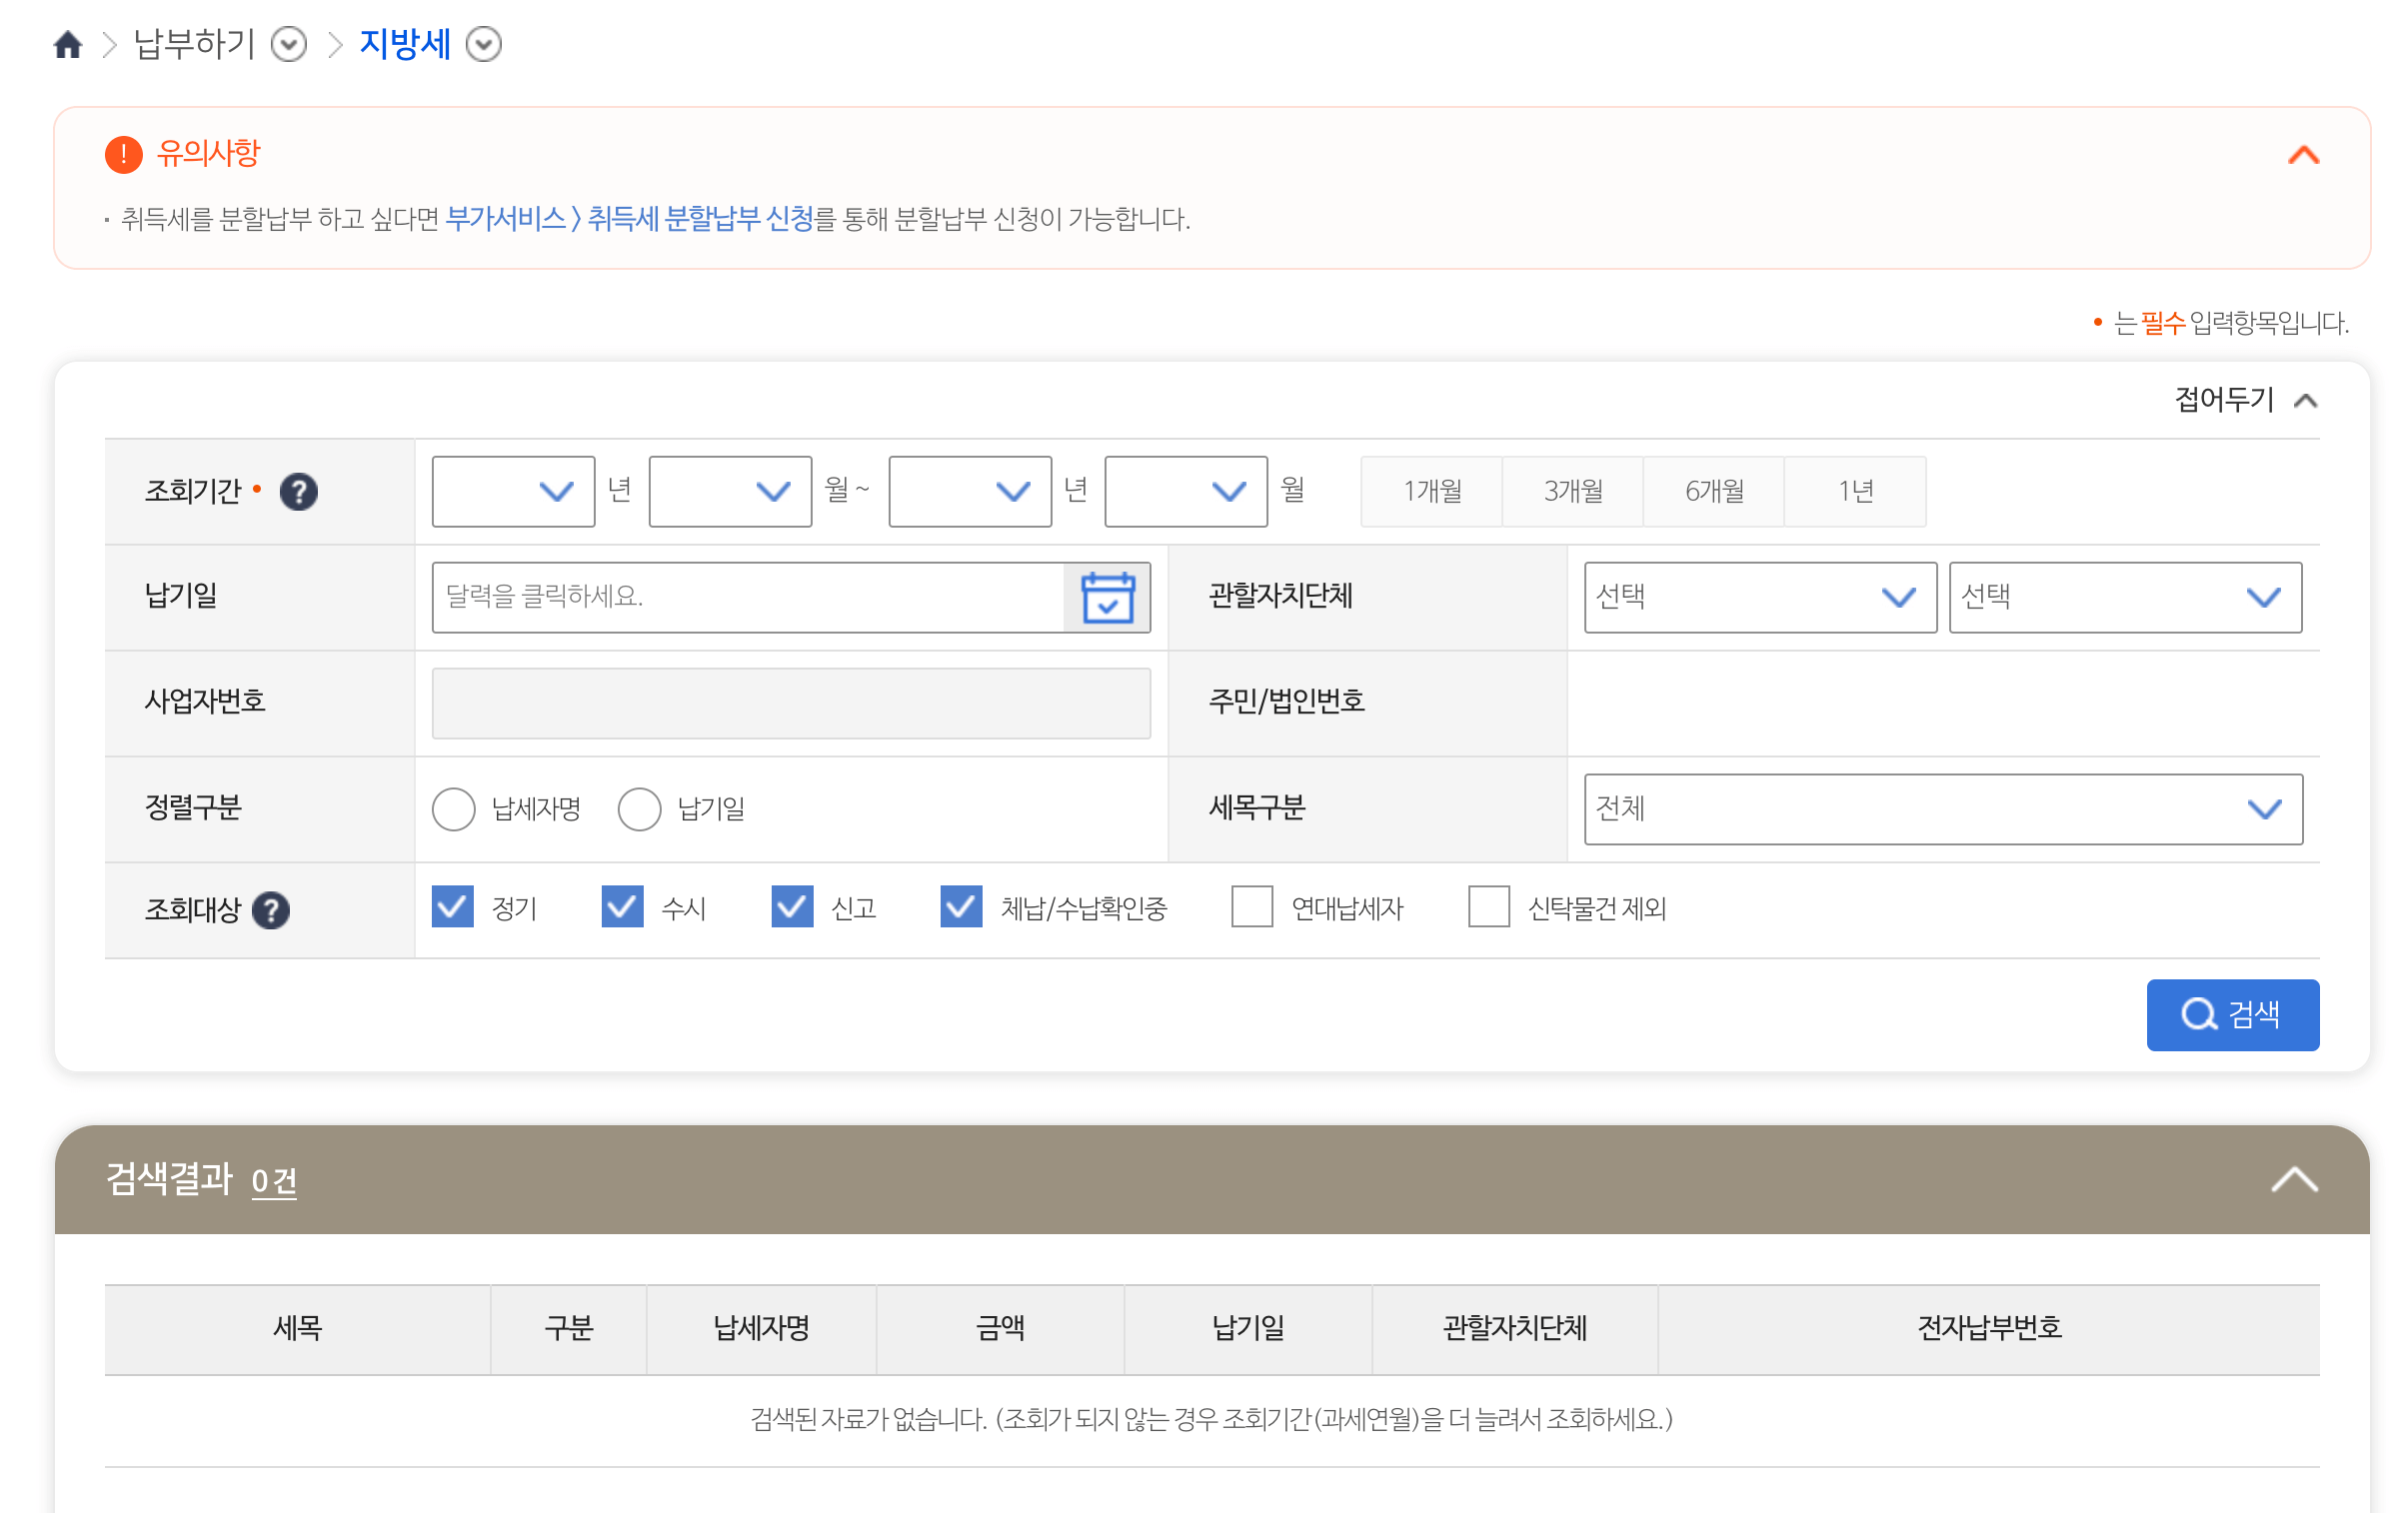This screenshot has height=1513, width=2397.
Task: Open the calendar icon beside 납기일 field
Action: click(x=1107, y=597)
